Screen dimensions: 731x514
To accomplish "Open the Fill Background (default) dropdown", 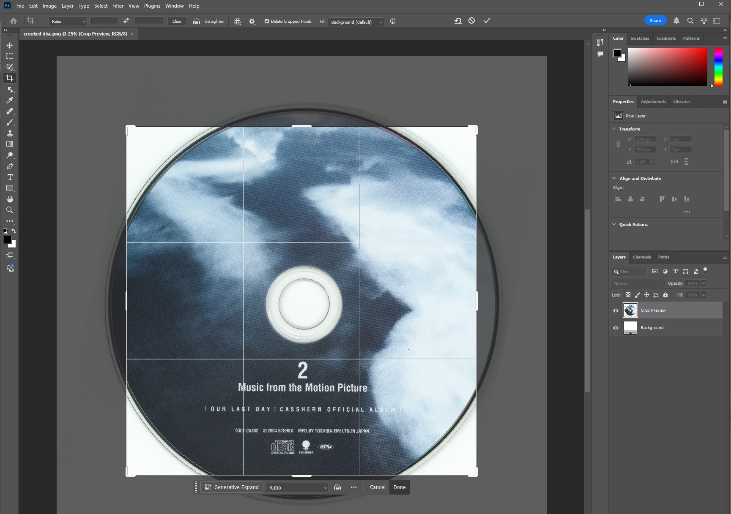I will (357, 22).
